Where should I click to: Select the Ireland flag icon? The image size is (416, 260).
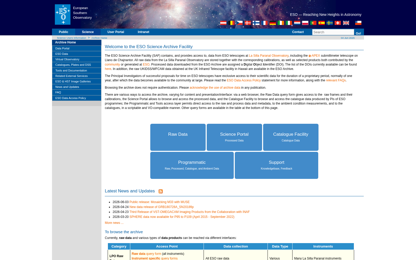281,23
